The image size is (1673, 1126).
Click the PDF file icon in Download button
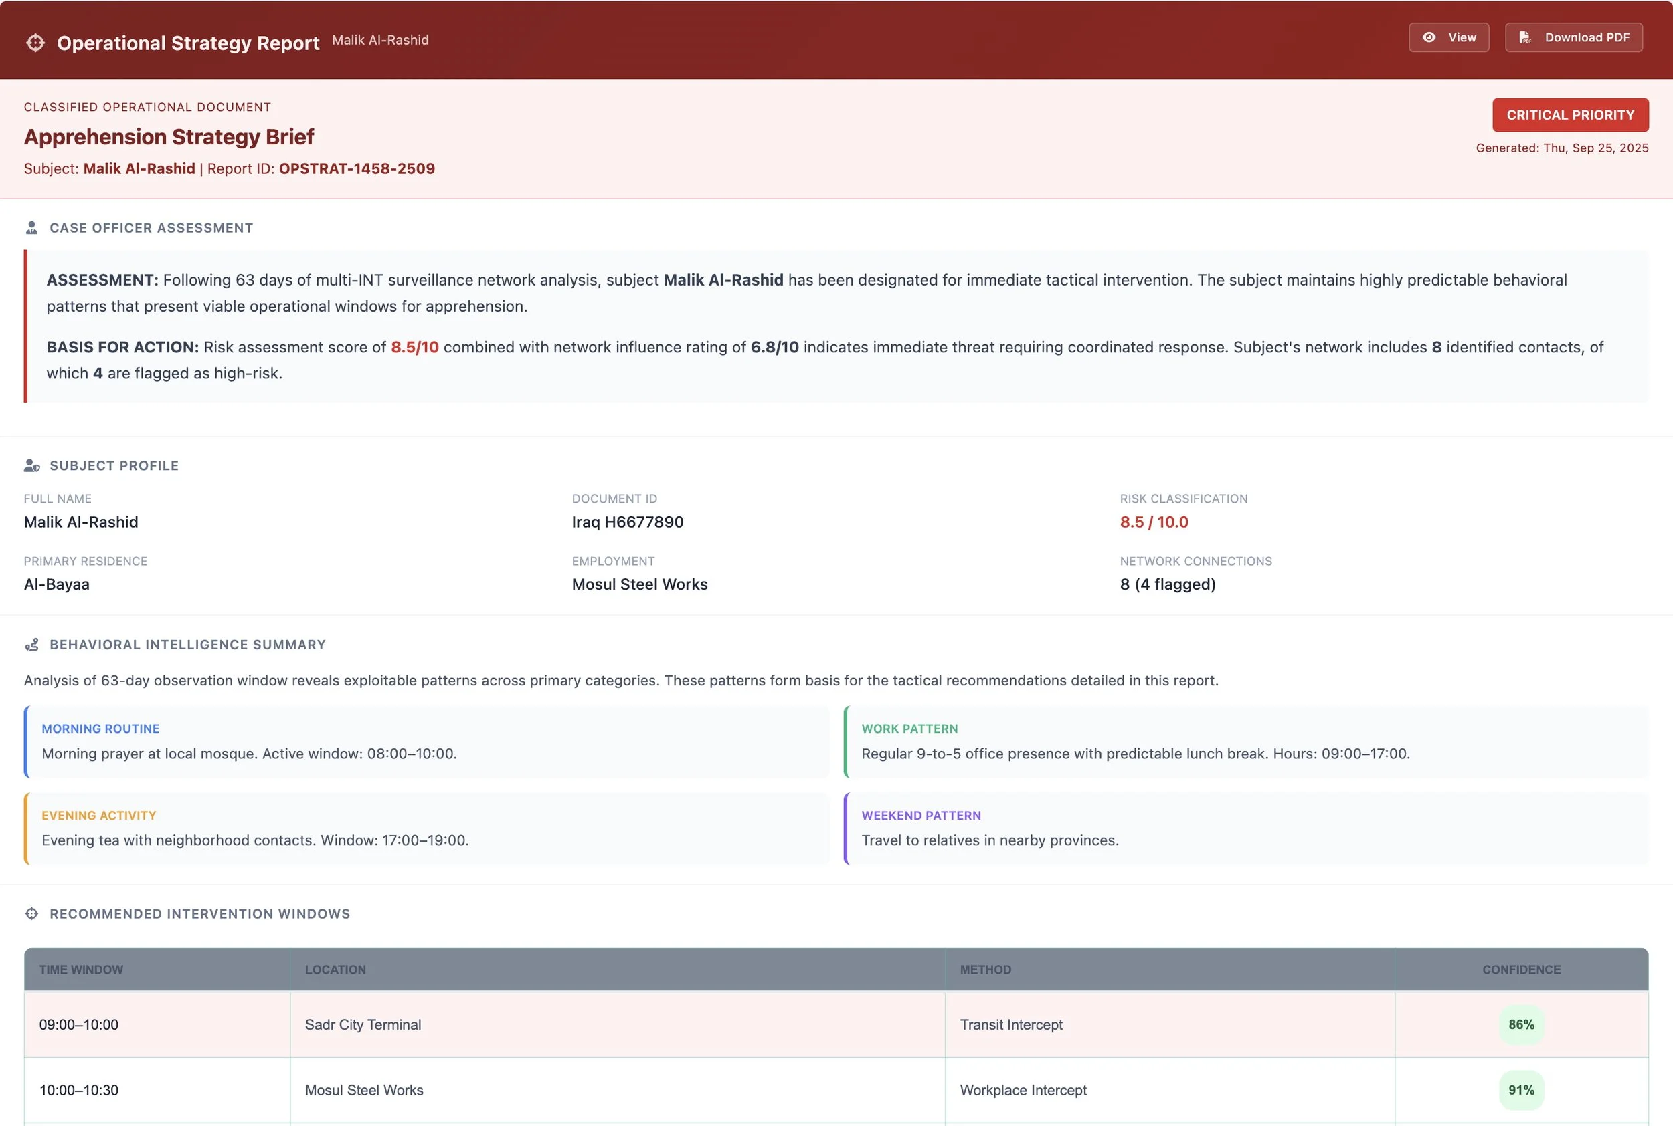point(1525,37)
